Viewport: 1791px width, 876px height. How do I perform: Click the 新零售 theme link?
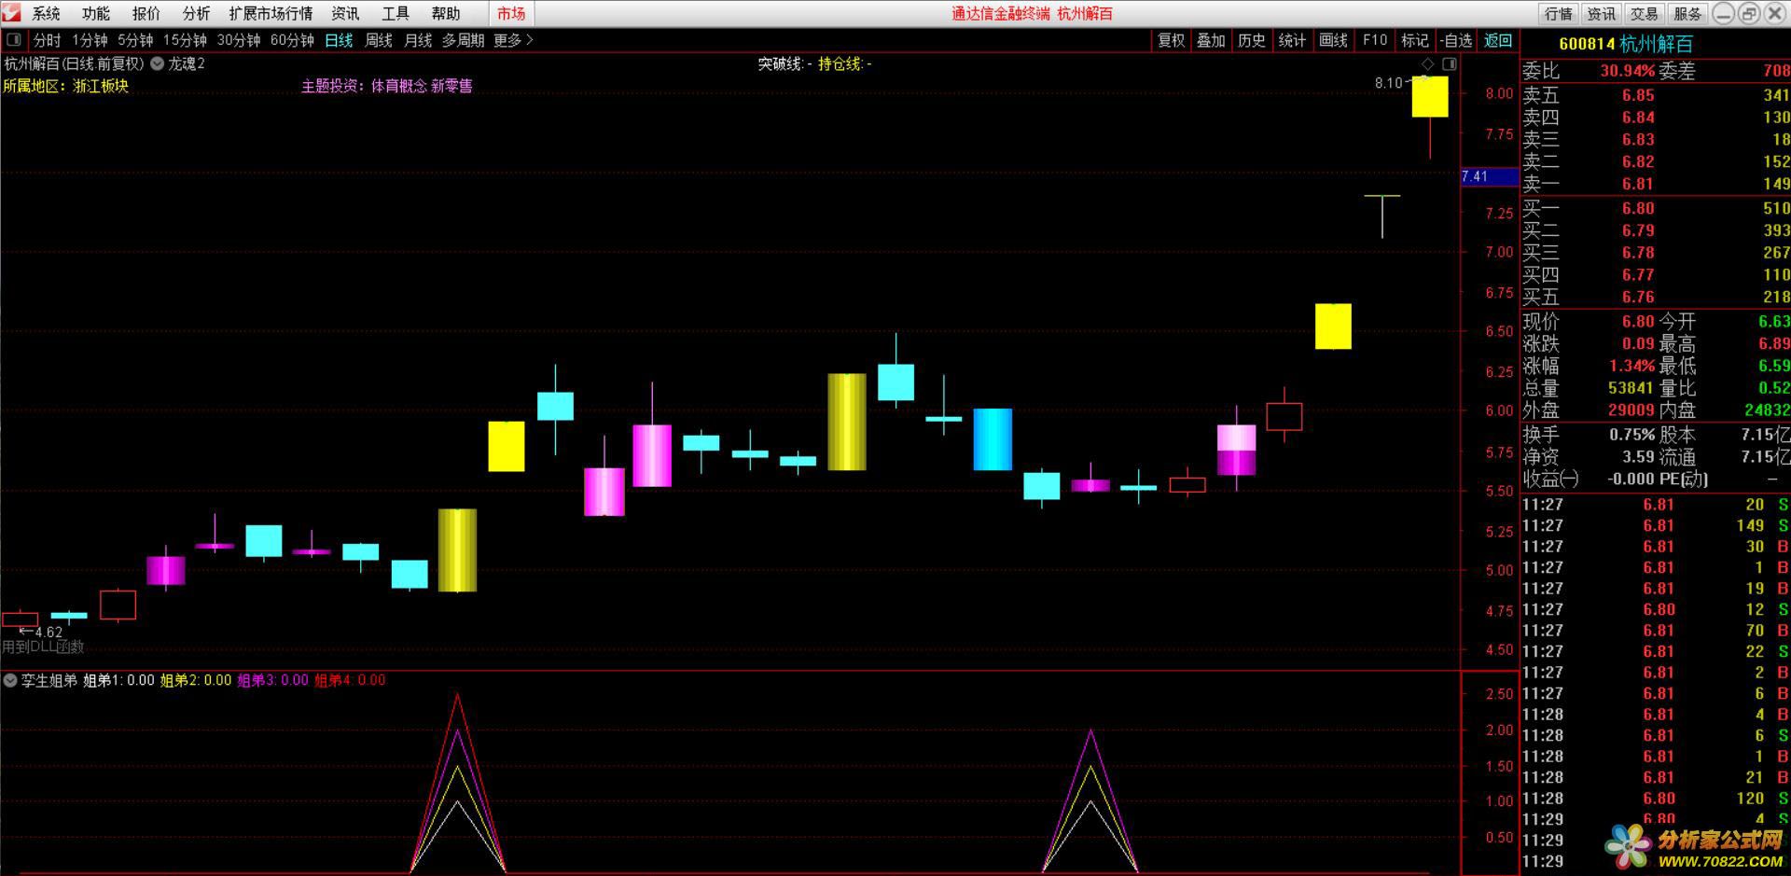[x=451, y=86]
